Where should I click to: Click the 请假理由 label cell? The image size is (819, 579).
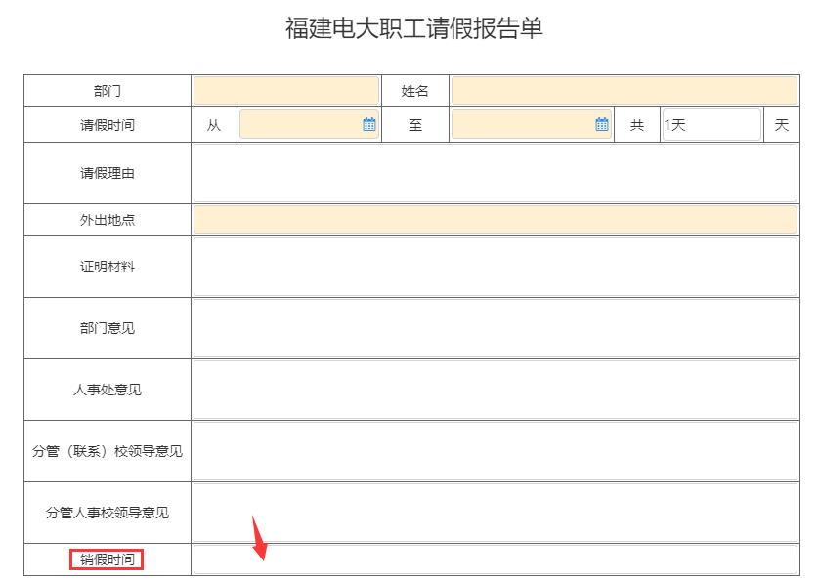point(108,173)
